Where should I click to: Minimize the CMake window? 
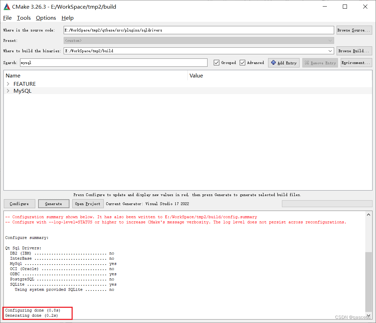pos(325,7)
